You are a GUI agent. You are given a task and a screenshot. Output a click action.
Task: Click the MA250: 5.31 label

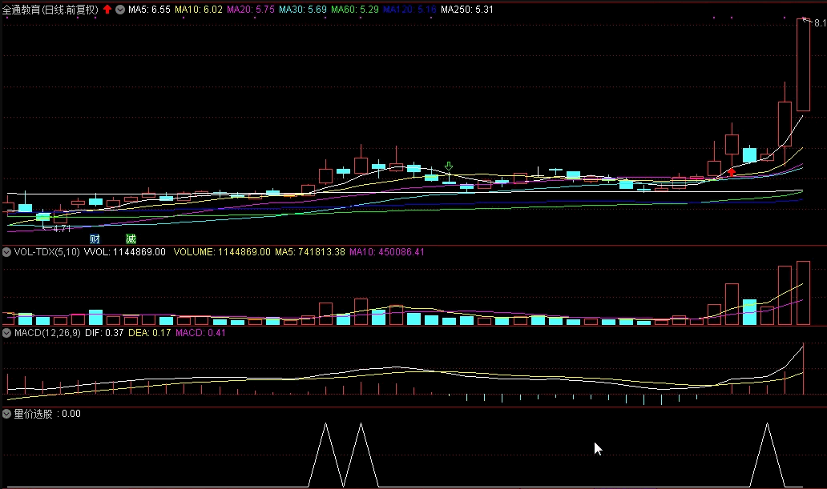click(466, 10)
